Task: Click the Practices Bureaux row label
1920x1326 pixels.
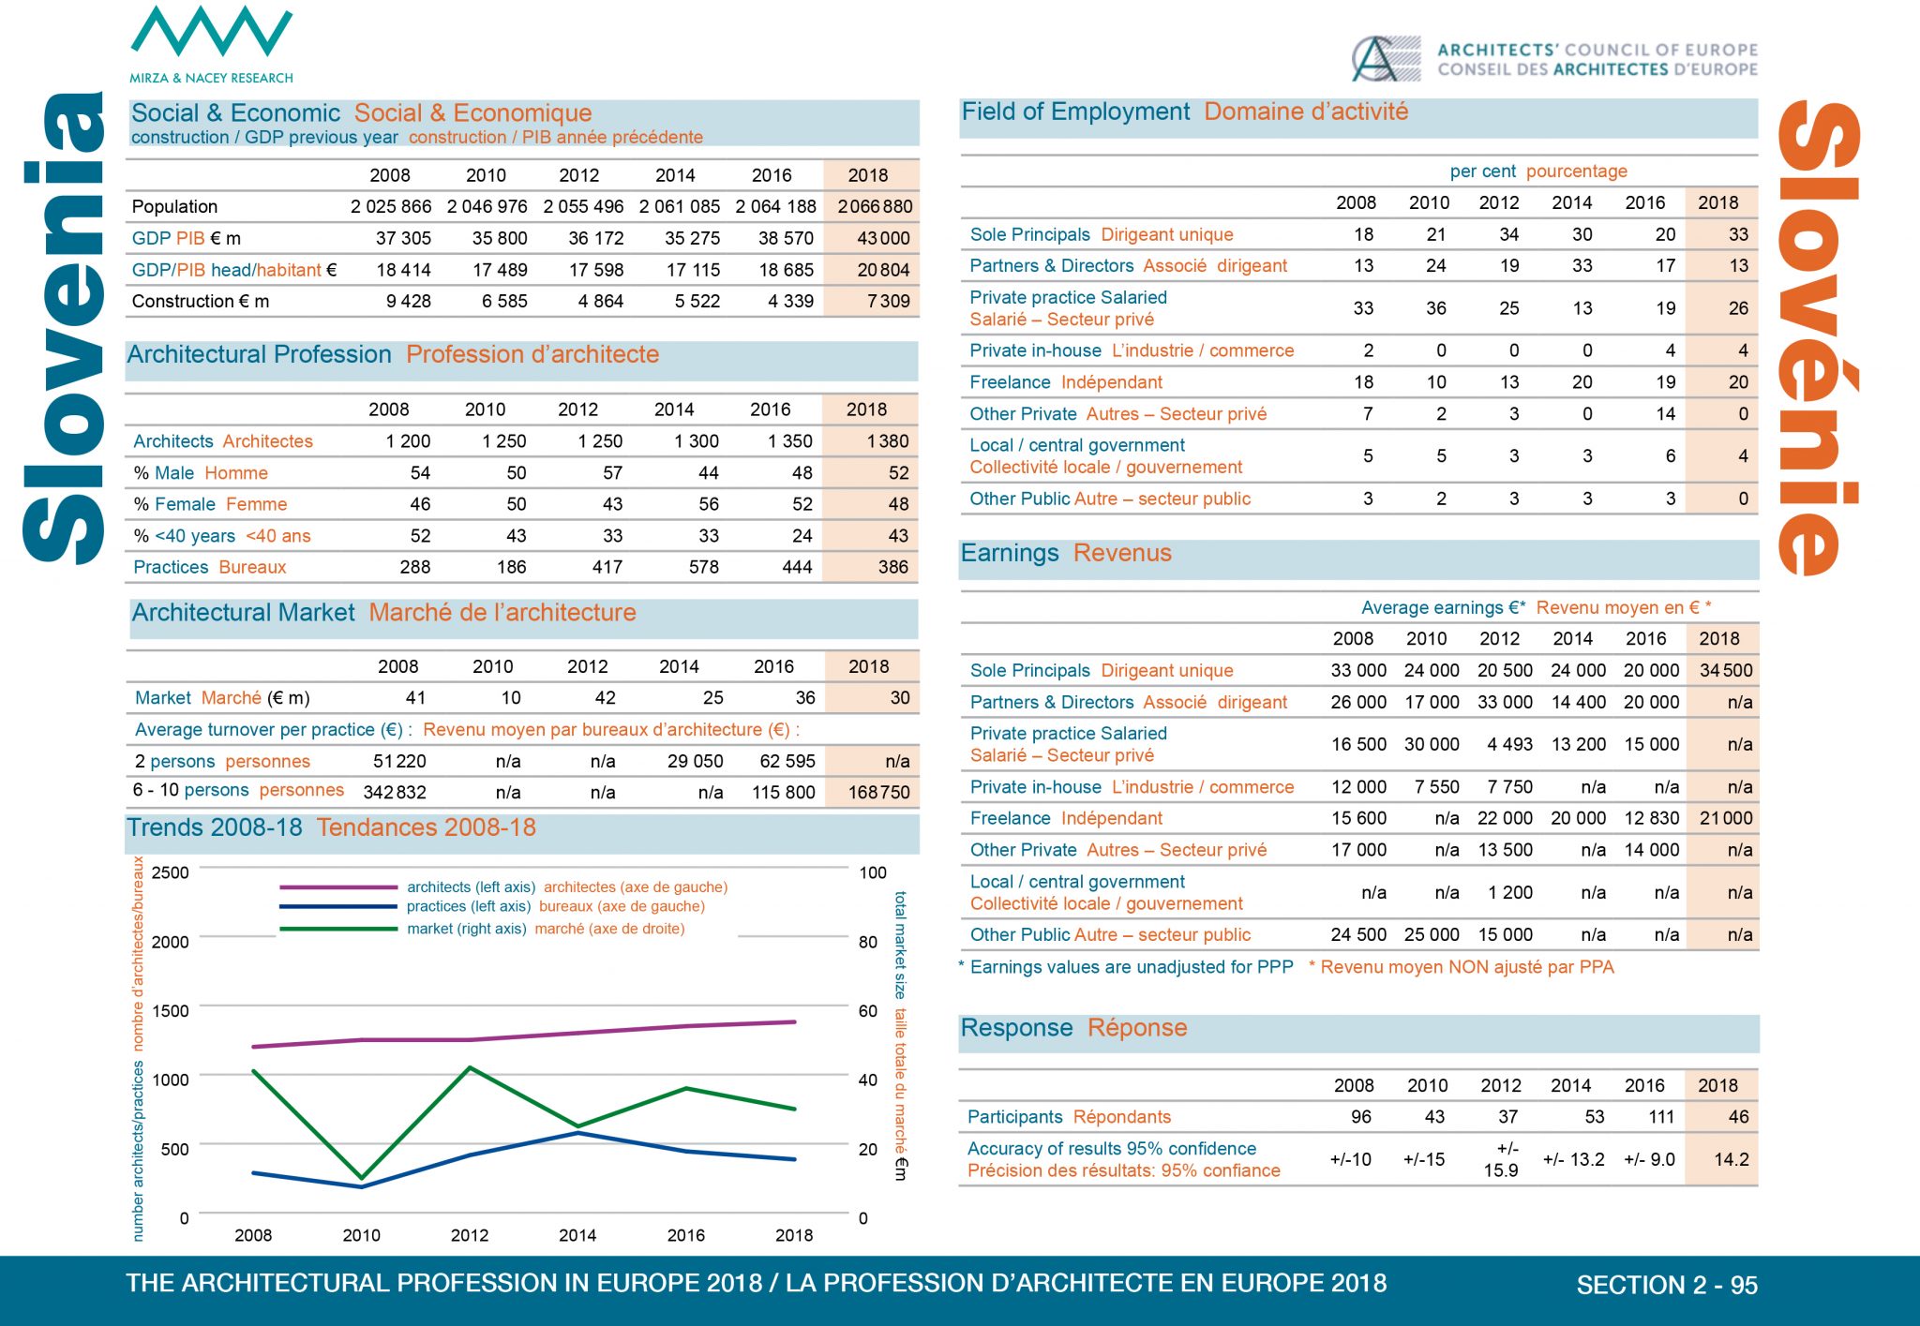Action: pos(210,567)
